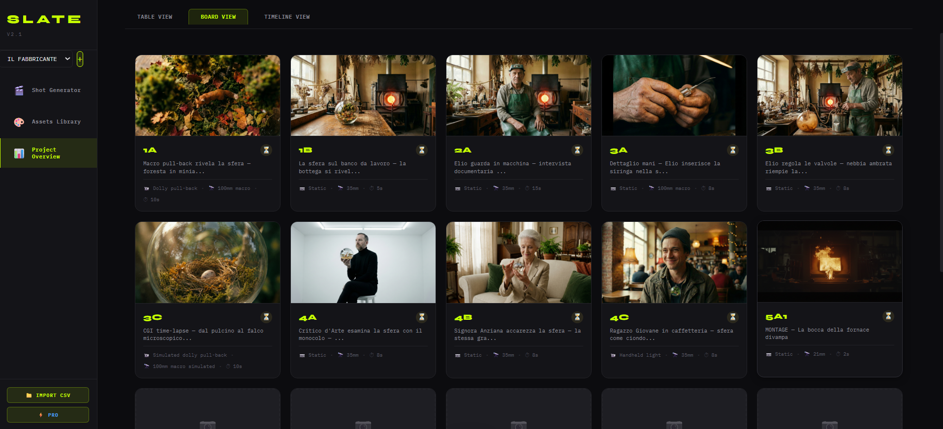Click the Shot Generator clapperboard icon
Viewport: 943px width, 429px height.
point(19,91)
